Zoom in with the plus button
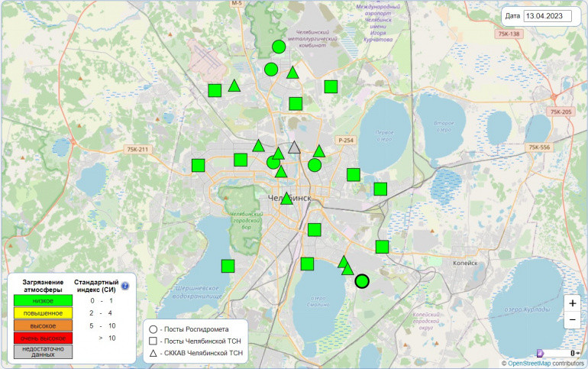Image resolution: width=588 pixels, height=369 pixels. [x=572, y=303]
